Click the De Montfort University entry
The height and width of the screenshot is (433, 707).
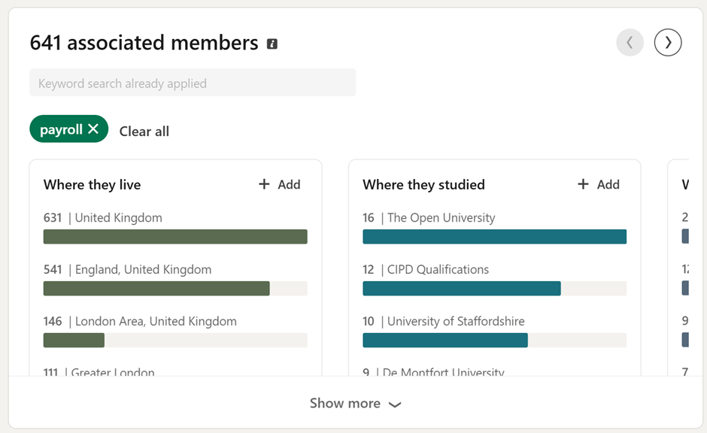pyautogui.click(x=443, y=371)
